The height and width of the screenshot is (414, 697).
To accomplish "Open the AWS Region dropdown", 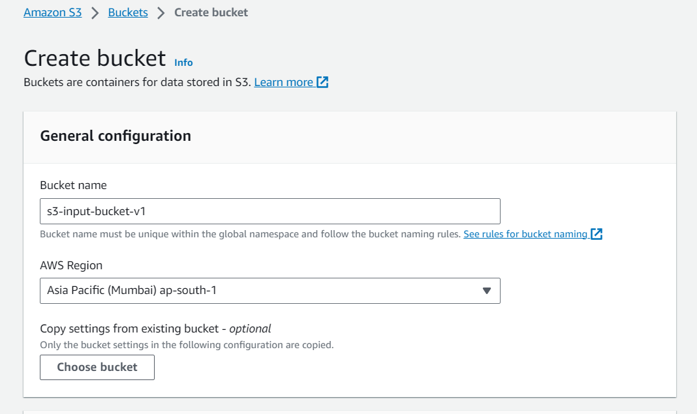I will (270, 291).
